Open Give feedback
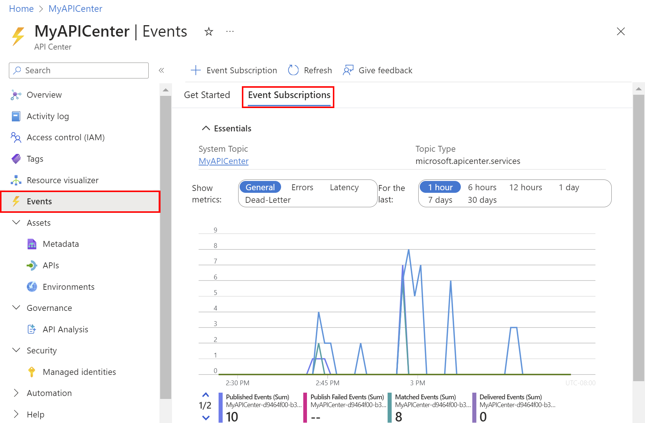This screenshot has height=423, width=645. pos(377,70)
